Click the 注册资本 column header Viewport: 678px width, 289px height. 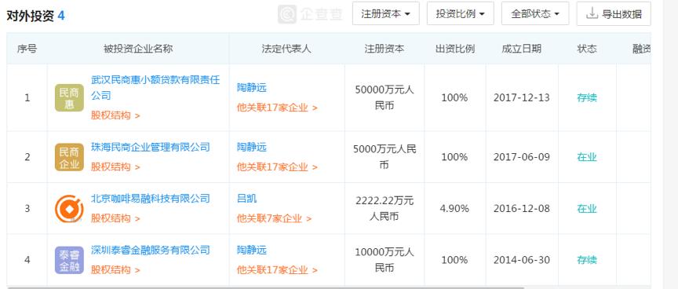coord(385,49)
